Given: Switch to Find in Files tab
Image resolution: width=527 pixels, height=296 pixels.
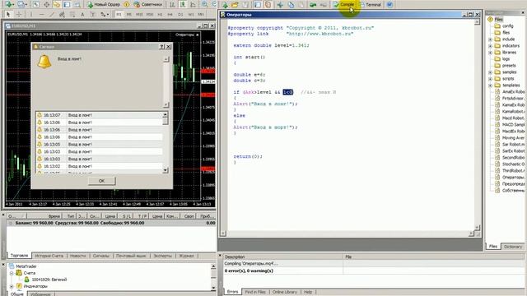Looking at the screenshot, I should [x=255, y=292].
